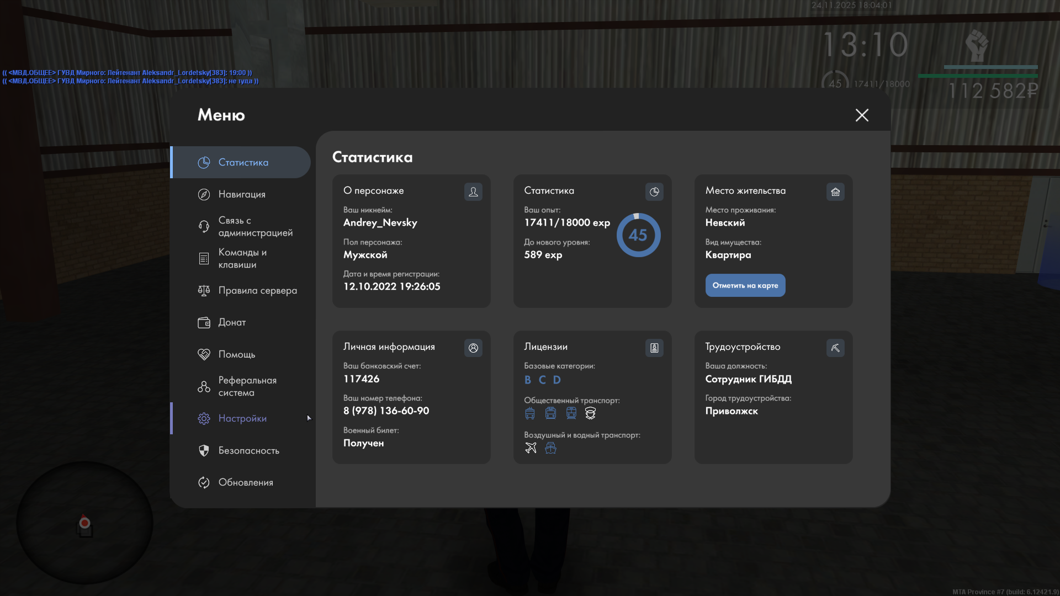
Task: Click the radar minimap circle
Action: [x=84, y=523]
